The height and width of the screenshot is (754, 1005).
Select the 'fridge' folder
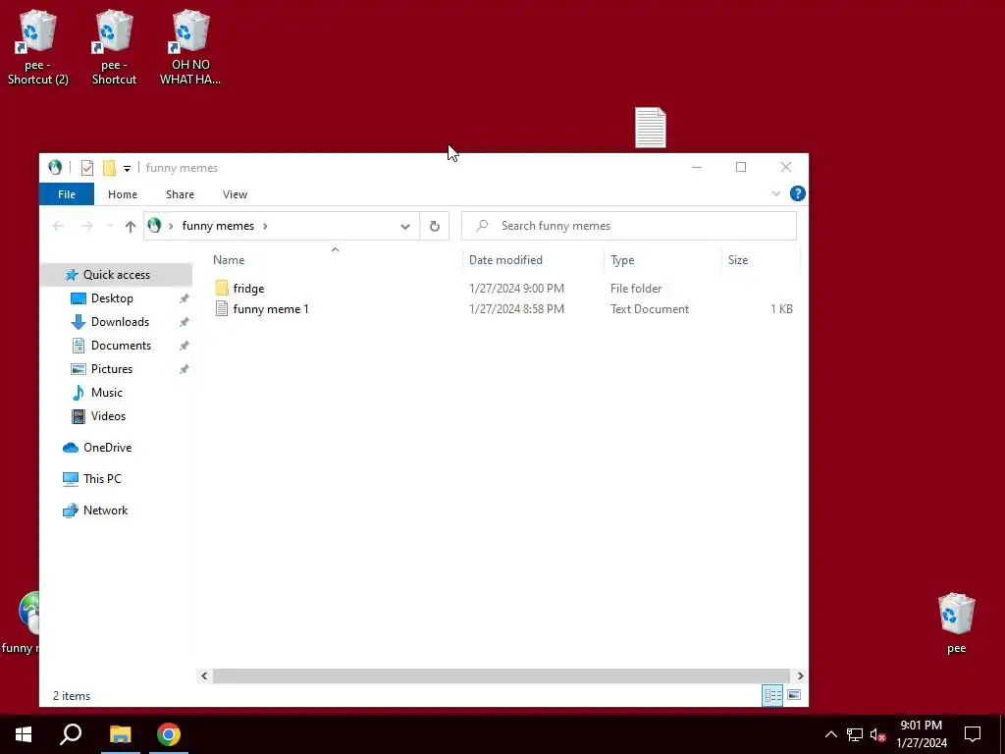click(248, 289)
